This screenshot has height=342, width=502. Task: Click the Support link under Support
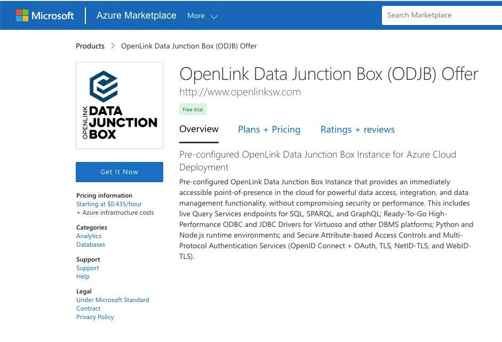click(87, 267)
